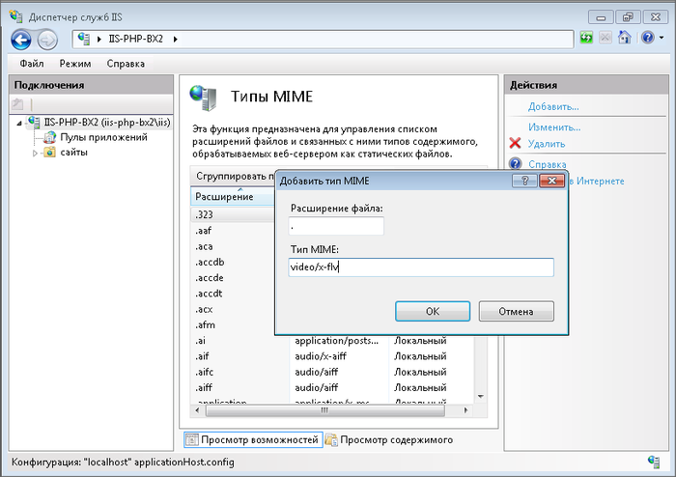Select IIS-PHP-BX2 (iis-php-bx2\iis) tree node

107,123
